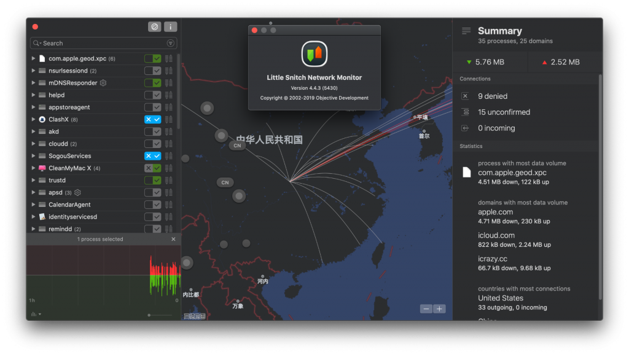Screen dimensions: 629x355
Task: Click the traffic meter for SogouServices
Action: (x=169, y=156)
